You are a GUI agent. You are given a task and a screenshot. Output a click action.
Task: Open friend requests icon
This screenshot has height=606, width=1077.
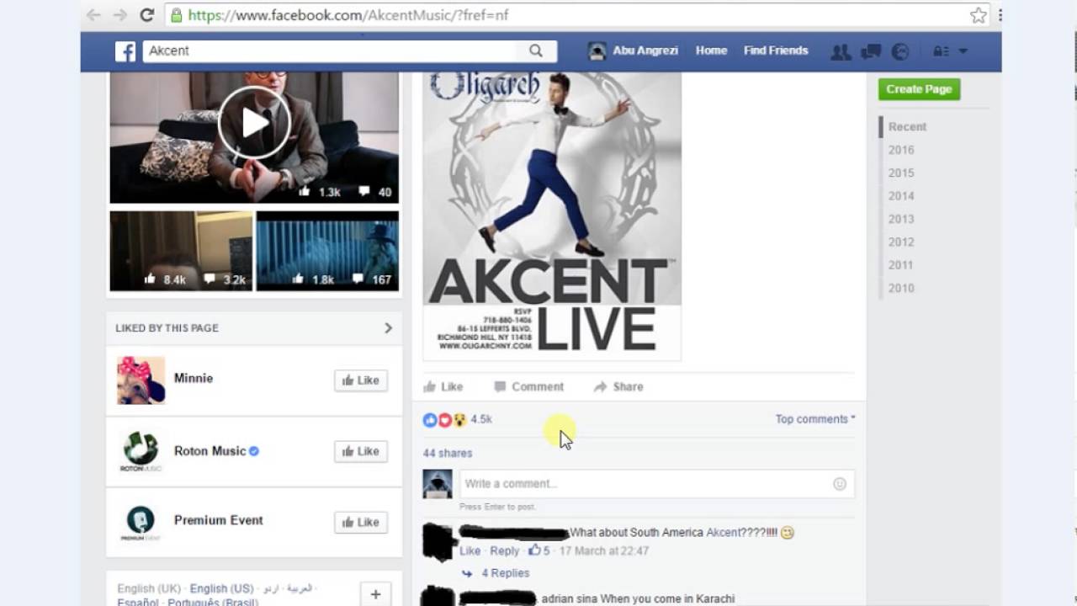(841, 51)
